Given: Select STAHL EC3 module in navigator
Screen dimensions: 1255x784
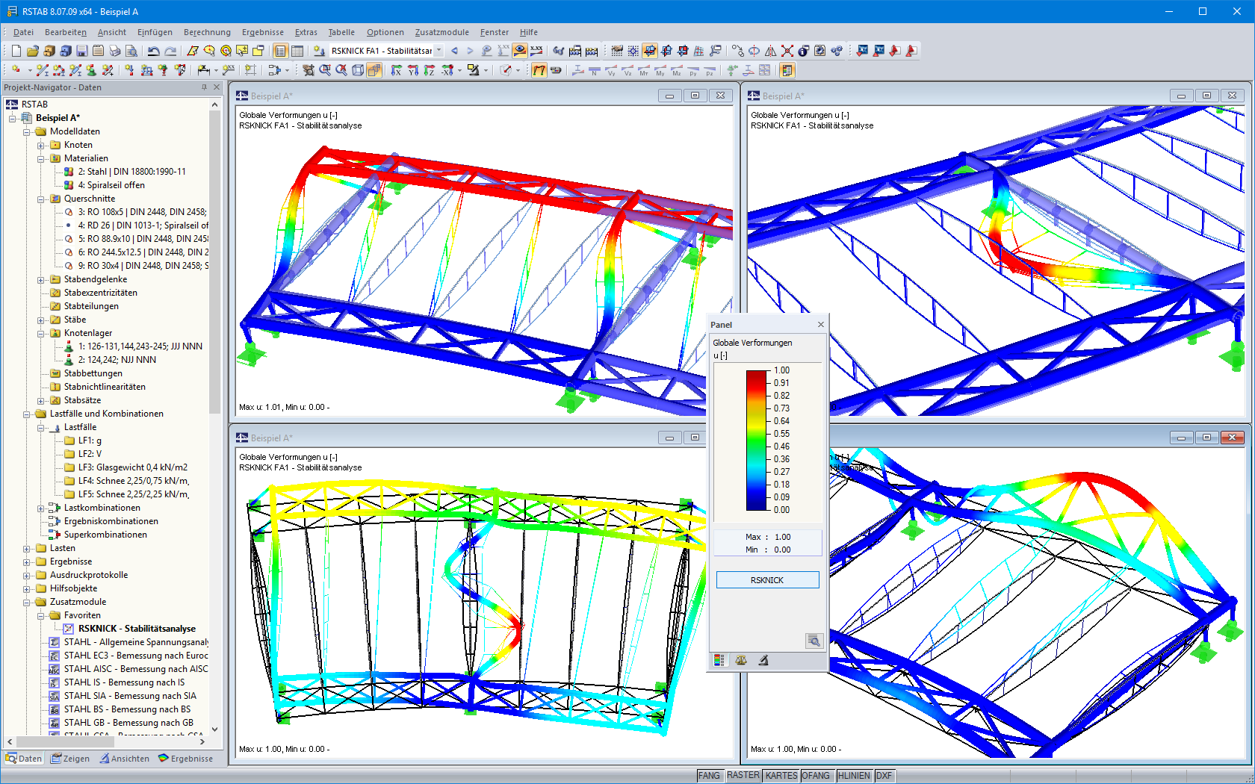Looking at the screenshot, I should 136,656.
